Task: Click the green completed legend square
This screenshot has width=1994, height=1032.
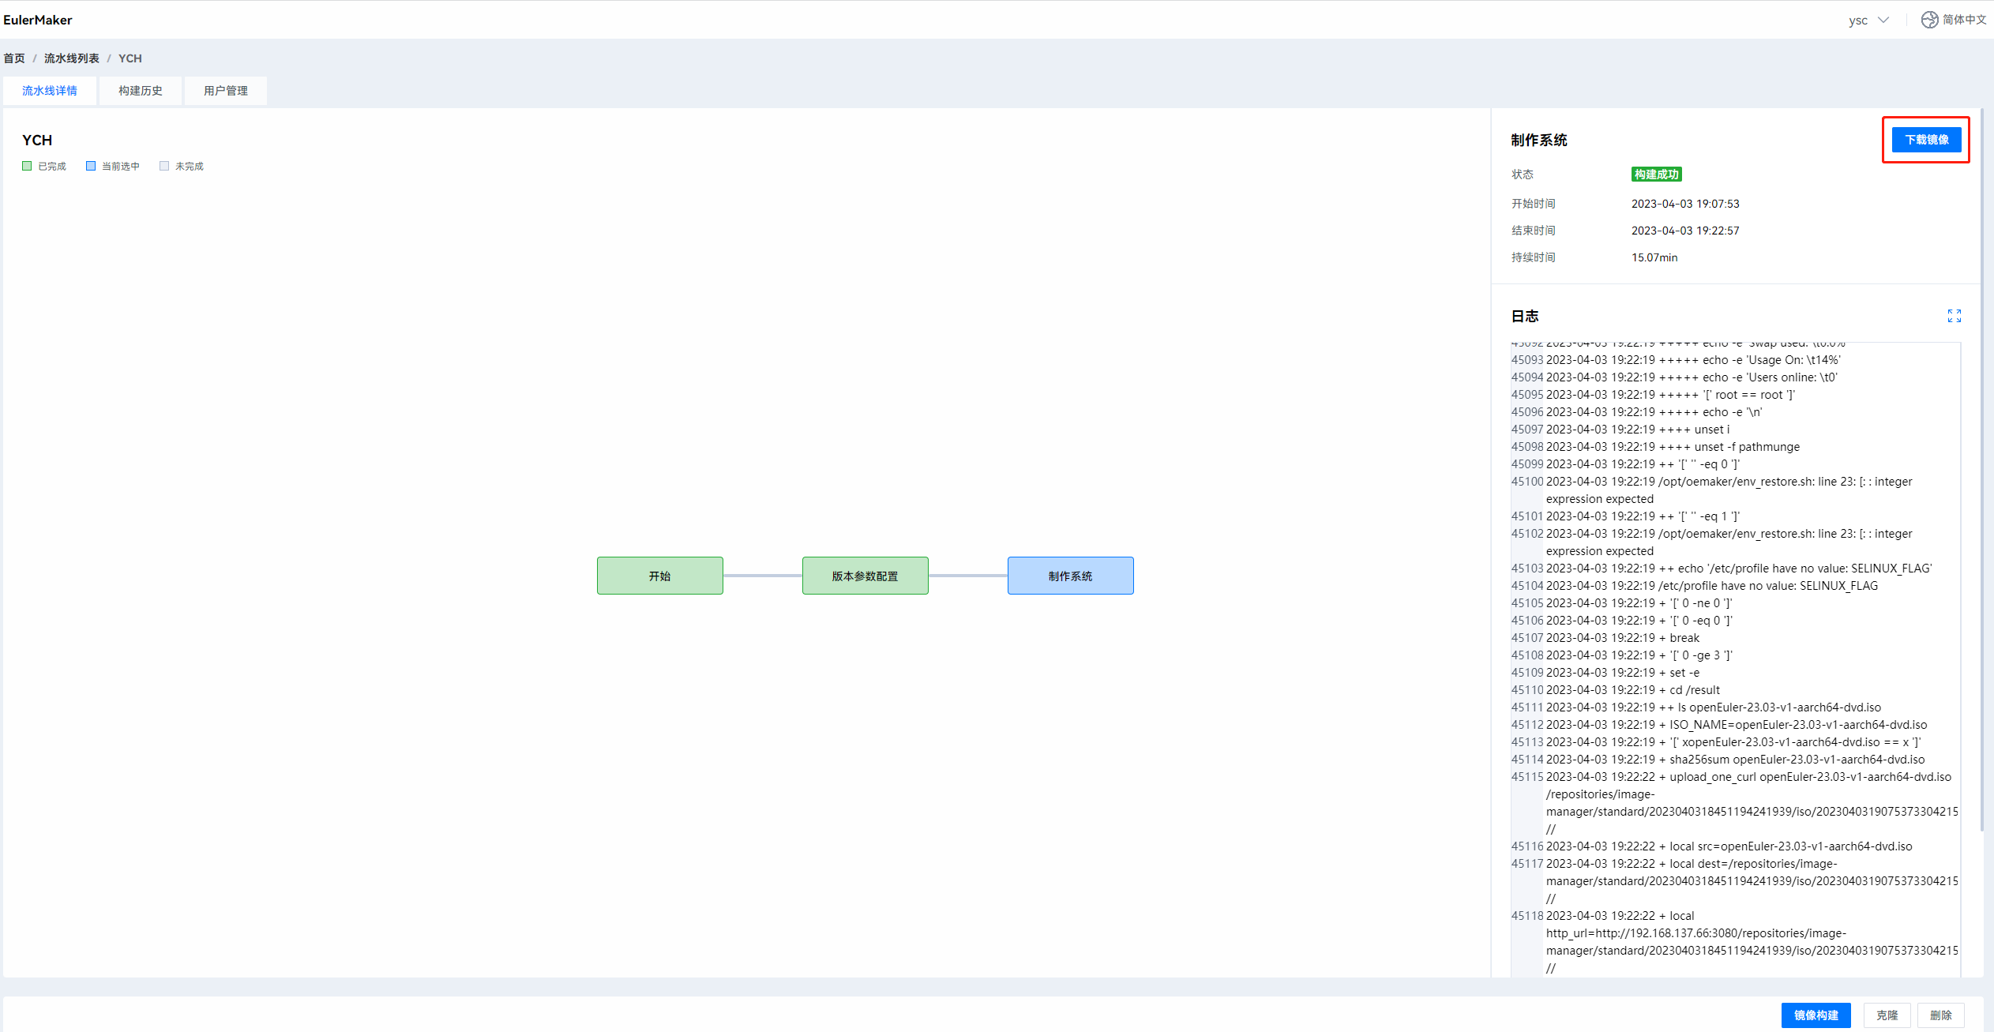Action: click(x=27, y=166)
